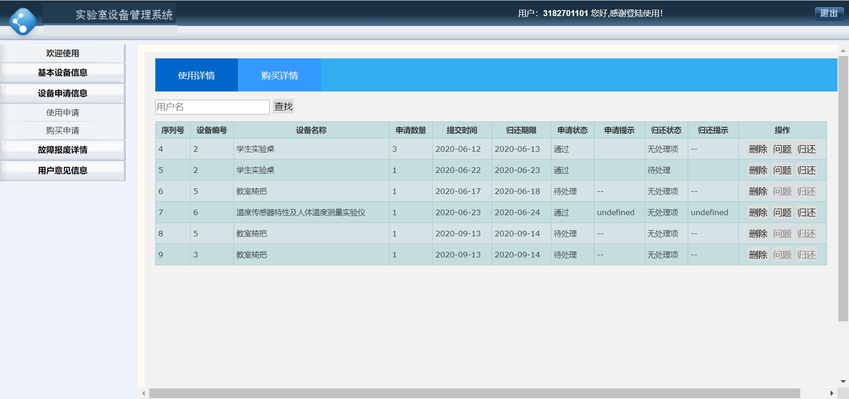Click the vertical scrollbar thumb

843,188
